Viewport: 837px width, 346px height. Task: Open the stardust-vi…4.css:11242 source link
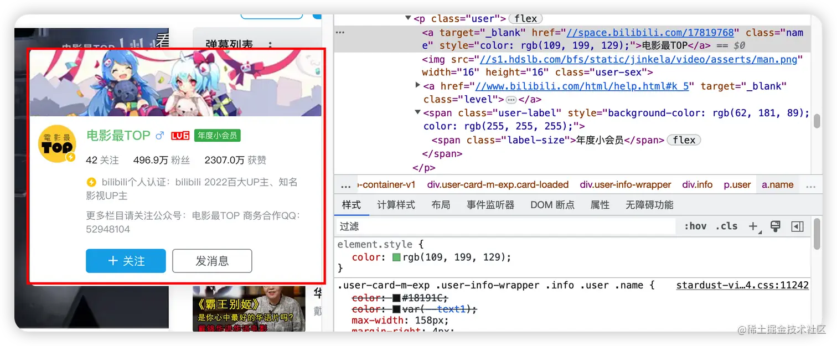[x=742, y=285]
